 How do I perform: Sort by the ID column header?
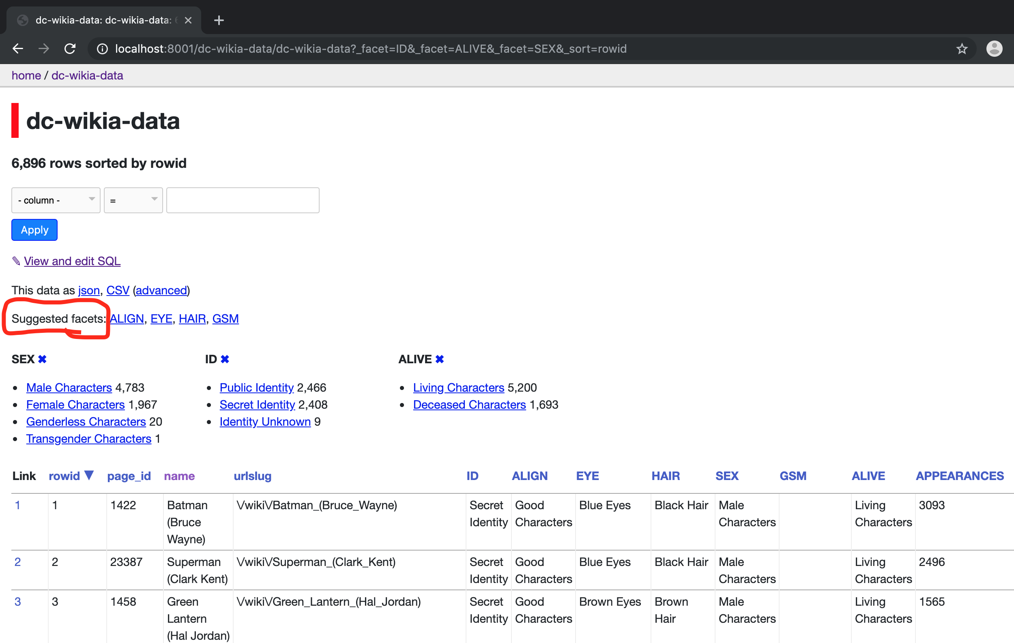point(472,476)
